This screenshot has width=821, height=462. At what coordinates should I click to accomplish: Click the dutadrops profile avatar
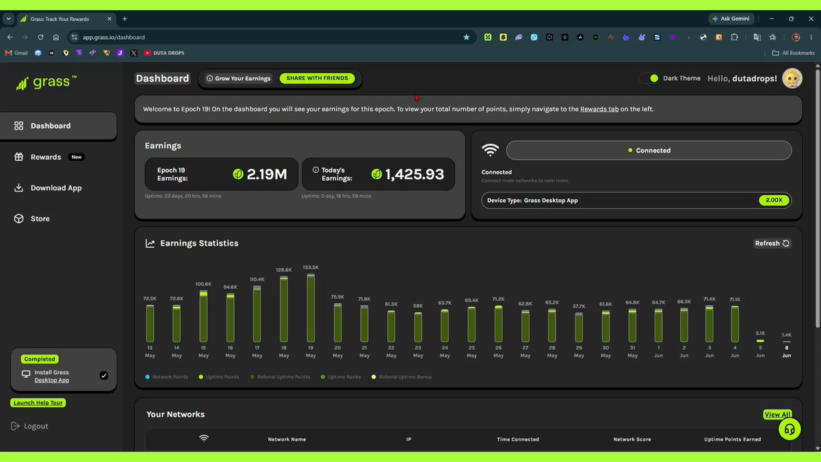point(792,79)
